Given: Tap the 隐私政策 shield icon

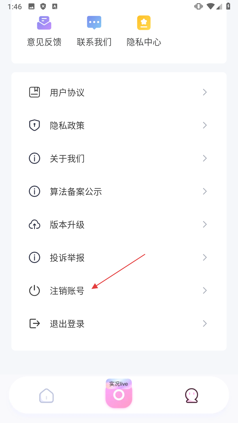Looking at the screenshot, I should pyautogui.click(x=34, y=125).
